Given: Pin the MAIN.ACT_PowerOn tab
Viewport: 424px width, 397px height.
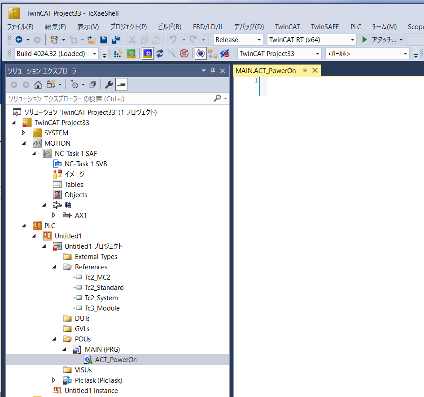Looking at the screenshot, I should pos(305,70).
